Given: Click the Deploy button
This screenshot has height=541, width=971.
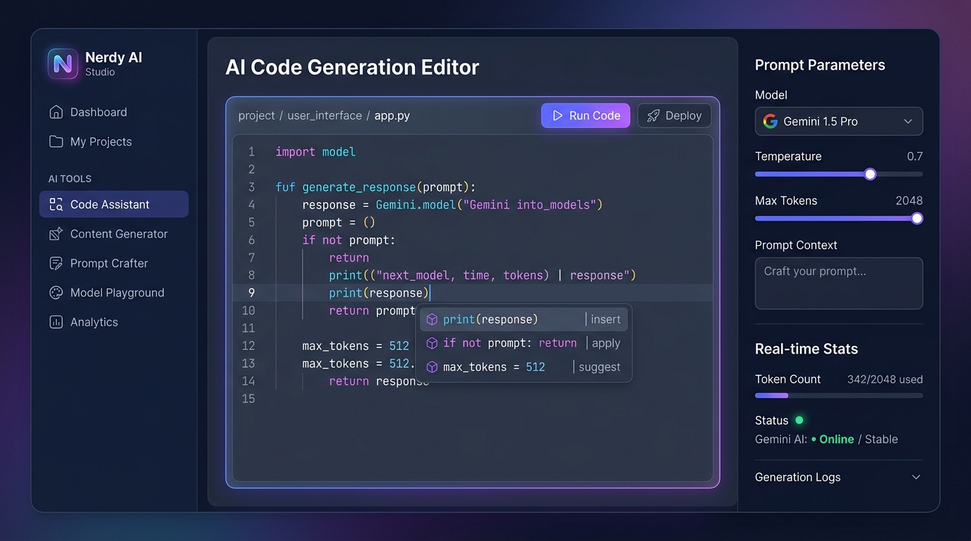Looking at the screenshot, I should point(674,116).
